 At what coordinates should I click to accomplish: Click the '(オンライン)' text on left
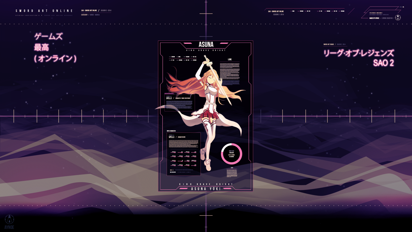55,59
